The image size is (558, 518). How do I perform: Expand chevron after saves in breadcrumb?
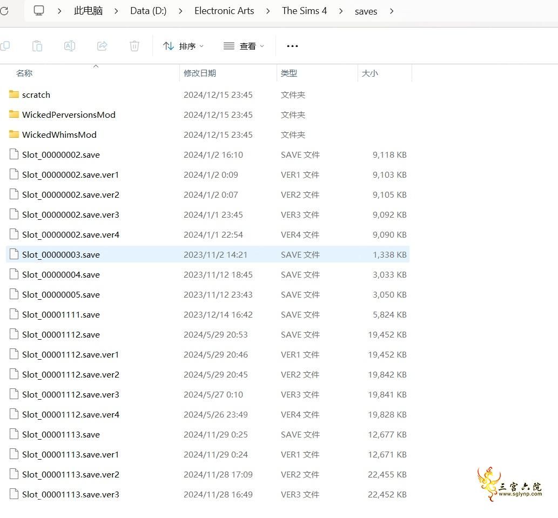pos(392,11)
